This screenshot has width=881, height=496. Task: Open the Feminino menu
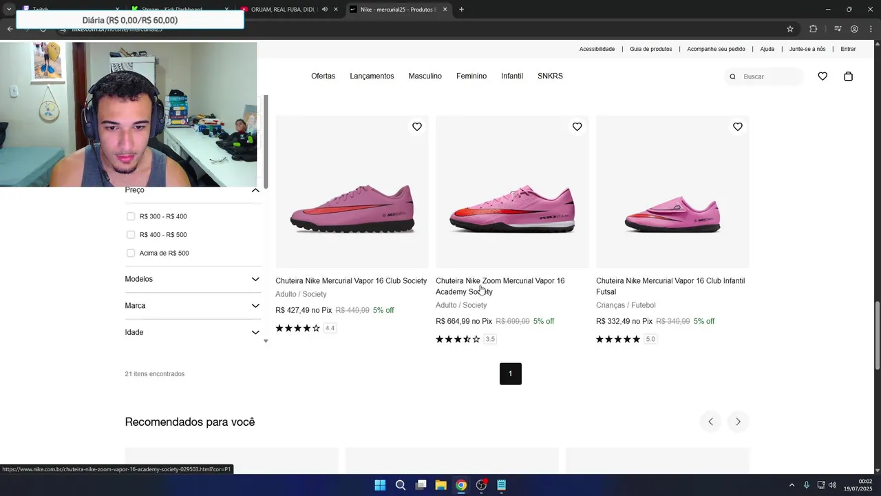(471, 76)
